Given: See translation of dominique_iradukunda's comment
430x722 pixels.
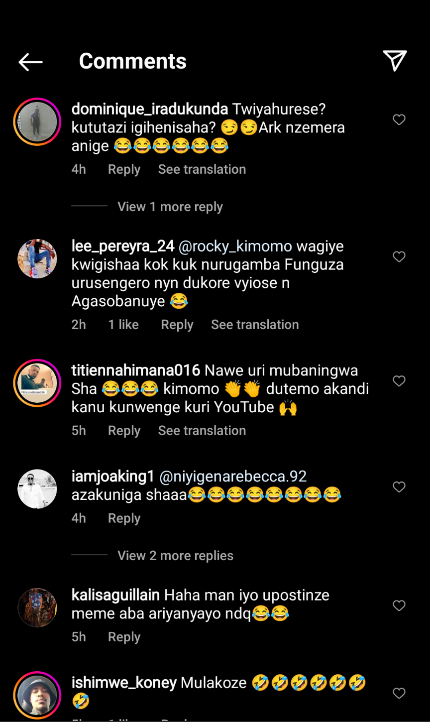Looking at the screenshot, I should coord(202,169).
